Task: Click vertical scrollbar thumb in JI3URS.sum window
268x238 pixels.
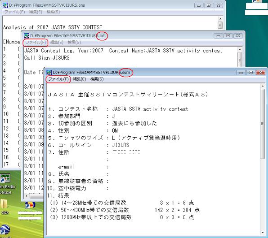Action: pos(263,124)
